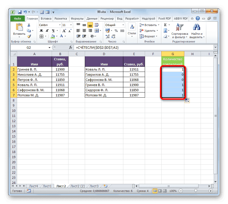Screen dimensions: 228x204
Task: Click the Insert Function (fx) icon
Action: point(70,47)
